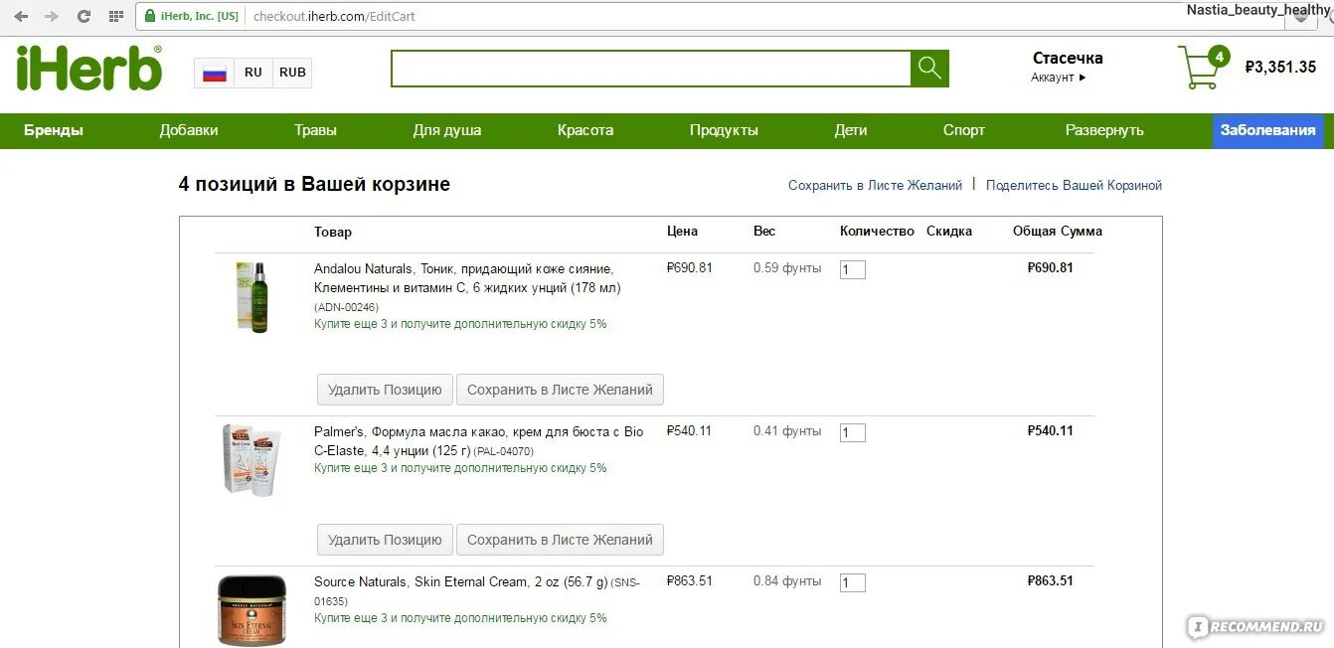Click Сохранить в Листе Желаний top link
1334x648 pixels.
[x=875, y=185]
